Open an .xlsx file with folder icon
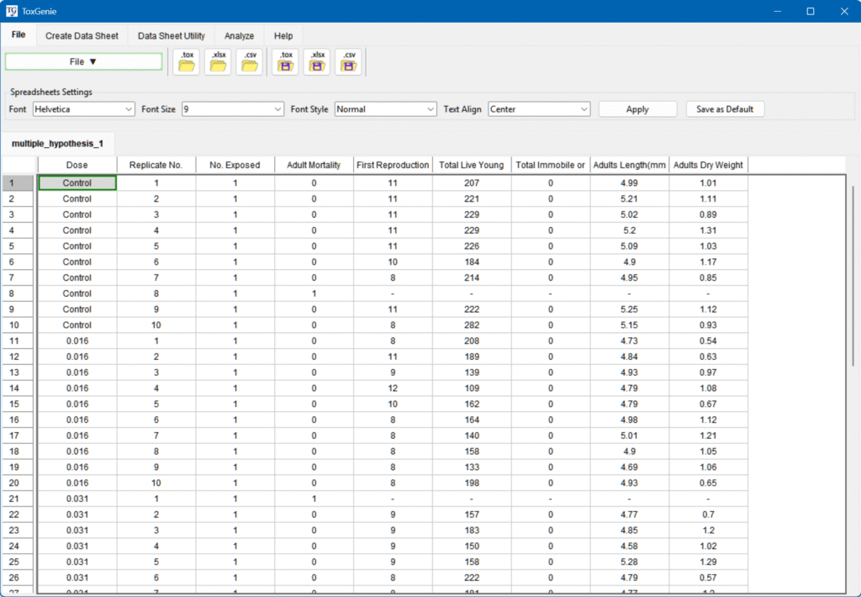 [x=219, y=62]
